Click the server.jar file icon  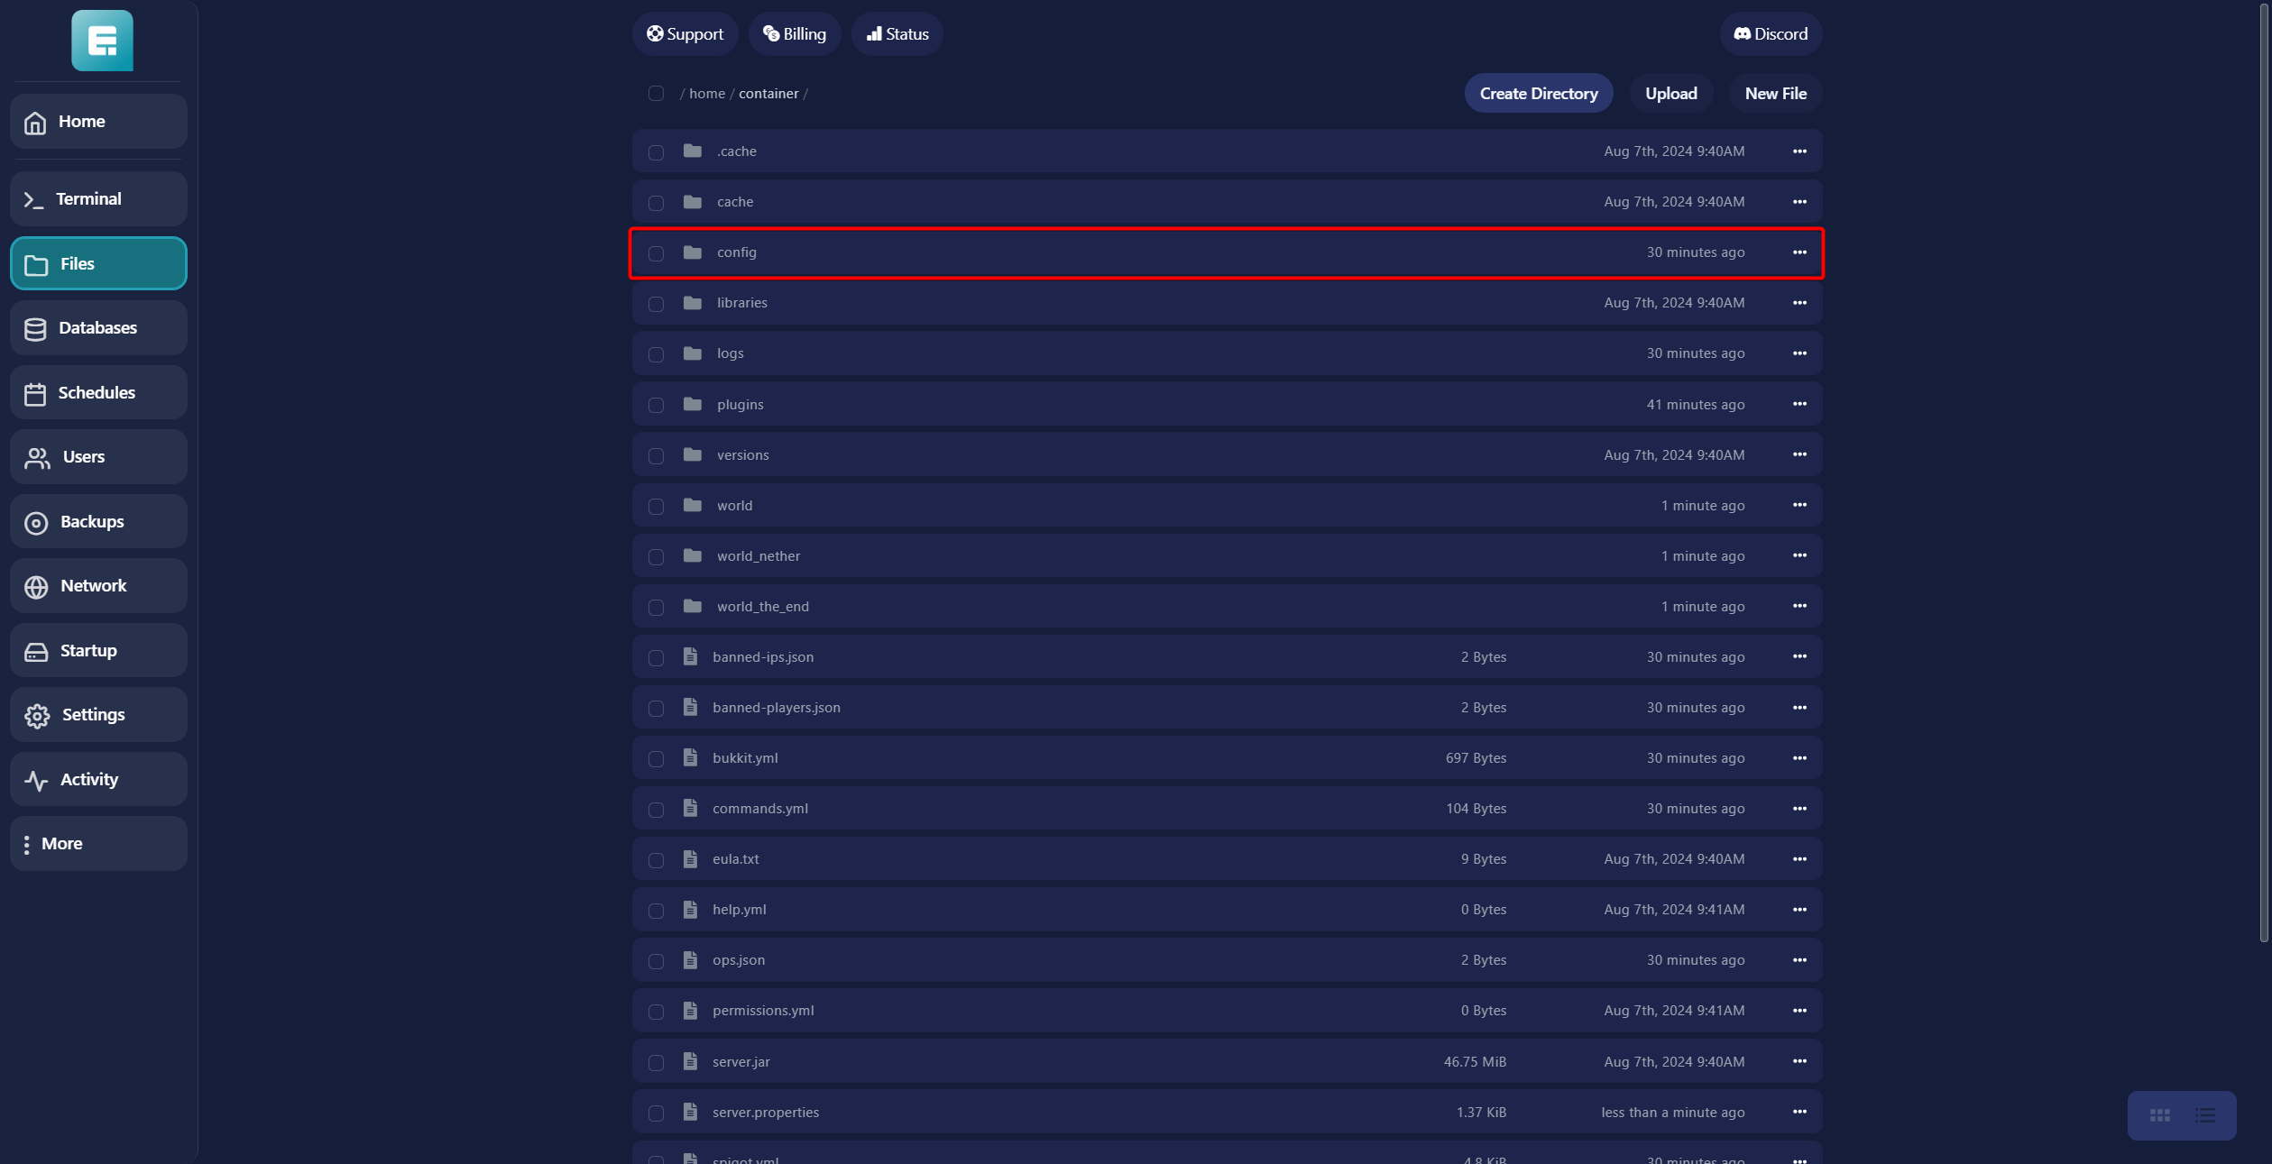tap(690, 1061)
